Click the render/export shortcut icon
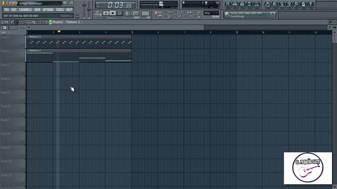The height and width of the screenshot is (189, 337). point(282,4)
